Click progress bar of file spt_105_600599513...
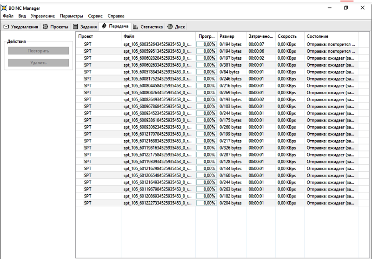The image size is (372, 259). (206, 51)
